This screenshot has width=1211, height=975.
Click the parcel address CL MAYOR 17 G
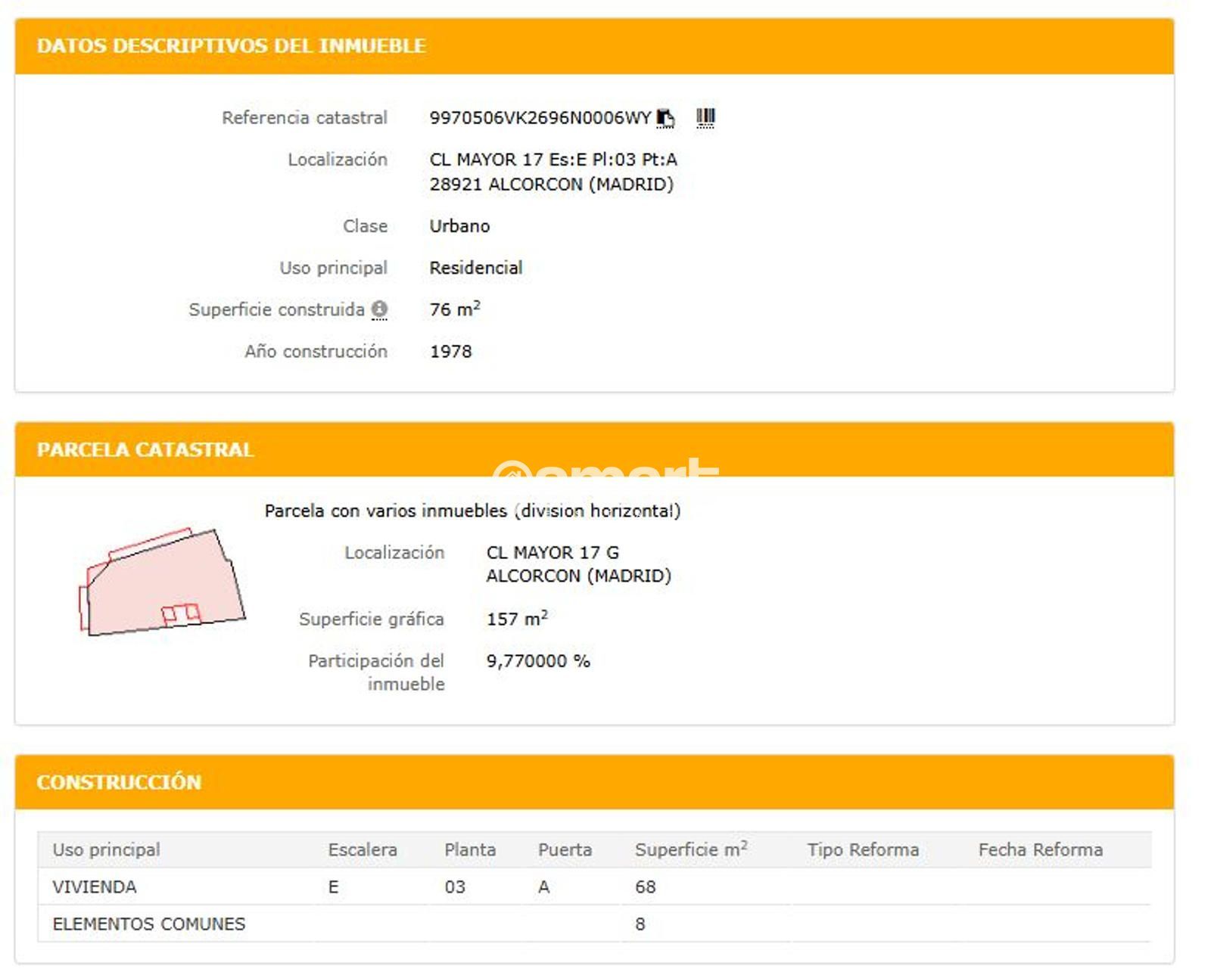click(x=552, y=553)
